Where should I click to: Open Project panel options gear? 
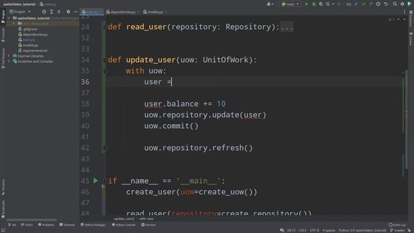click(68, 12)
